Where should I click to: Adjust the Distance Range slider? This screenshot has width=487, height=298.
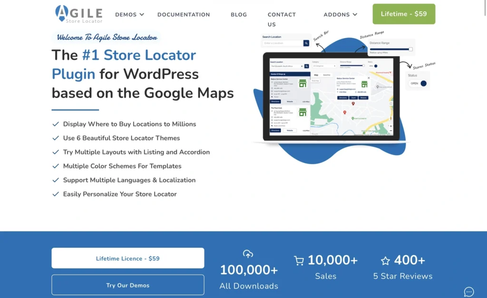(x=391, y=49)
